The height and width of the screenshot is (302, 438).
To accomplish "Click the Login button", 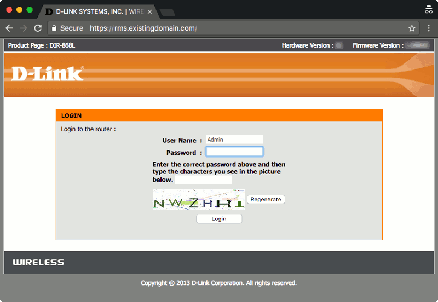I will pyautogui.click(x=219, y=219).
